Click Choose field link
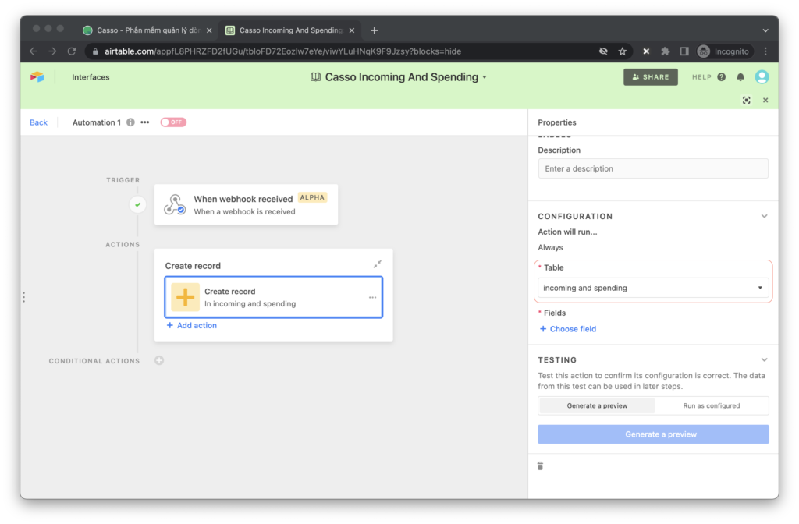The height and width of the screenshot is (524, 799). (568, 329)
